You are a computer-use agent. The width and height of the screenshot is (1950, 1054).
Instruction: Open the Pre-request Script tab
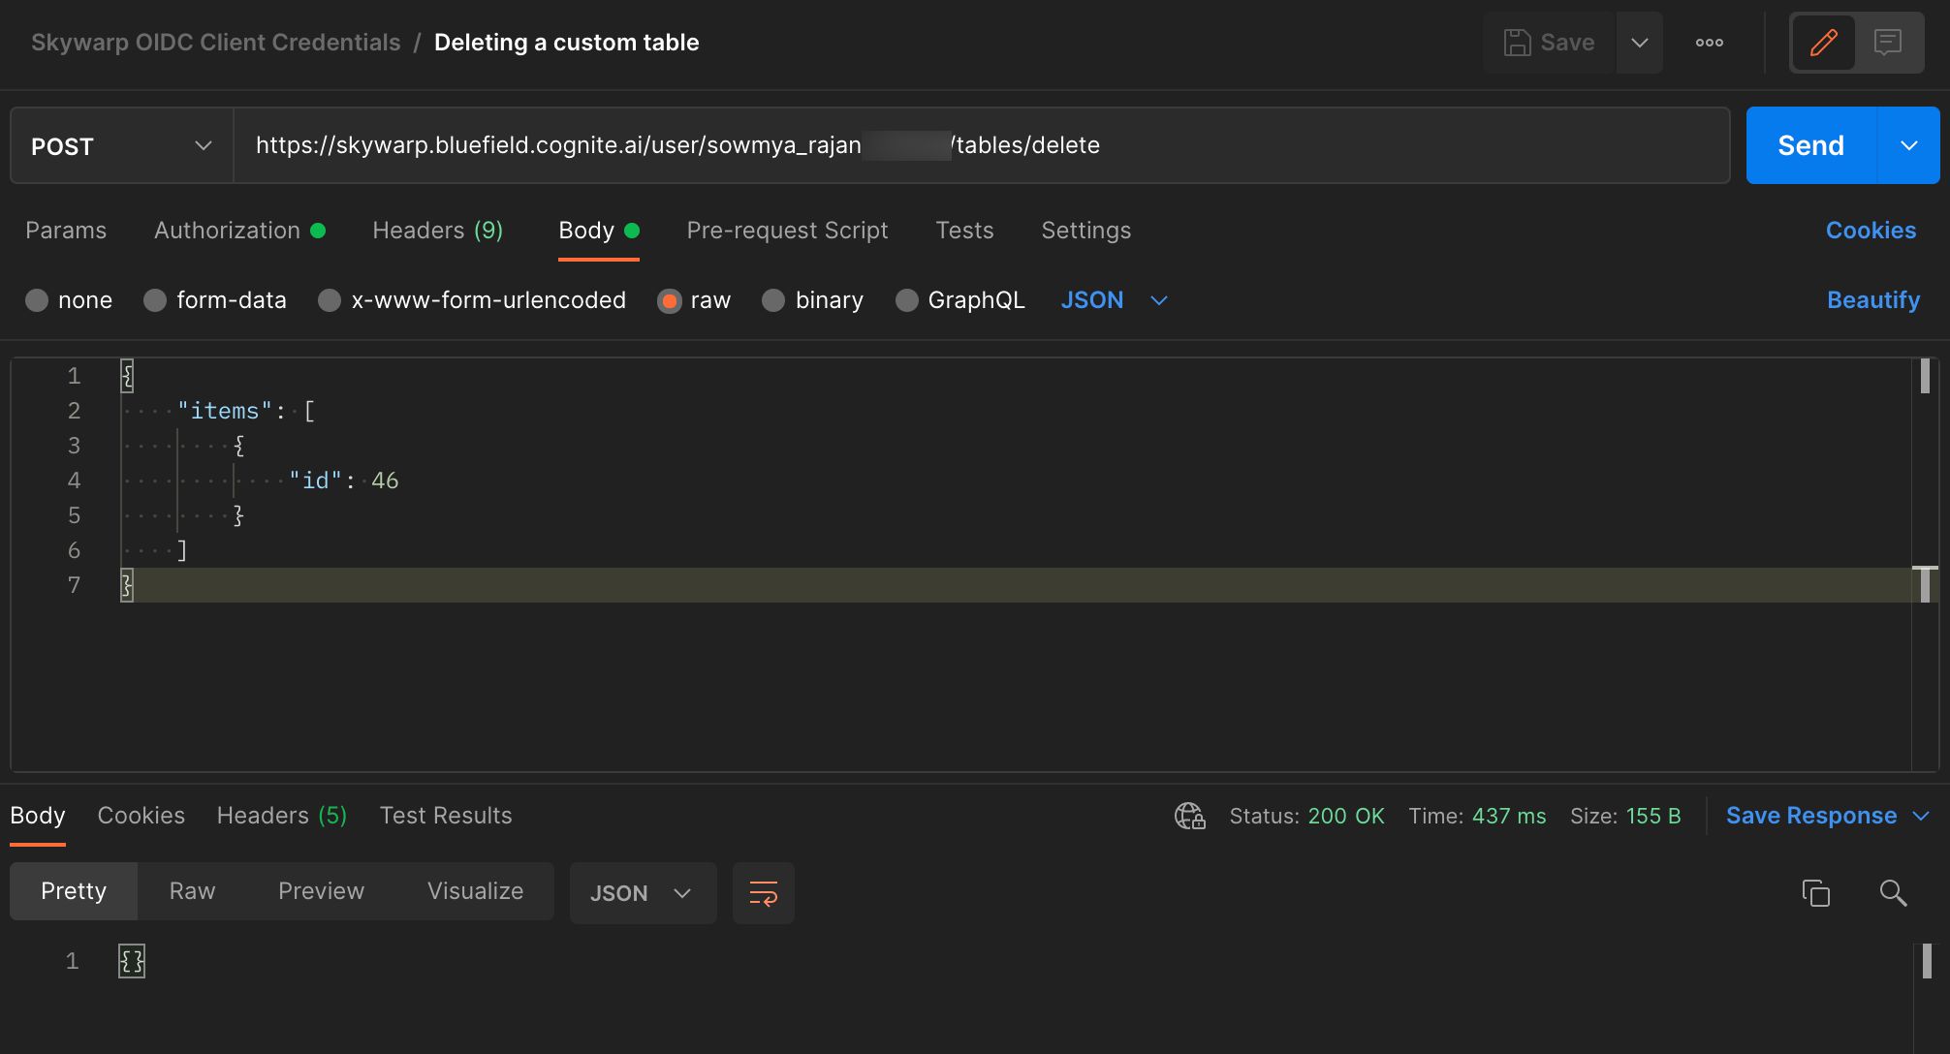click(787, 231)
